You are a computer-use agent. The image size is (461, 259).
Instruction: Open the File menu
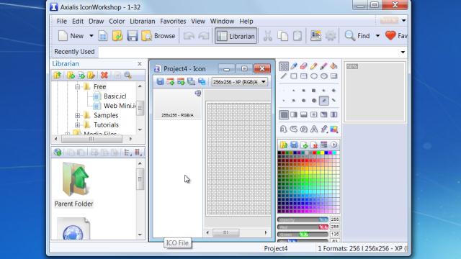pyautogui.click(x=62, y=21)
